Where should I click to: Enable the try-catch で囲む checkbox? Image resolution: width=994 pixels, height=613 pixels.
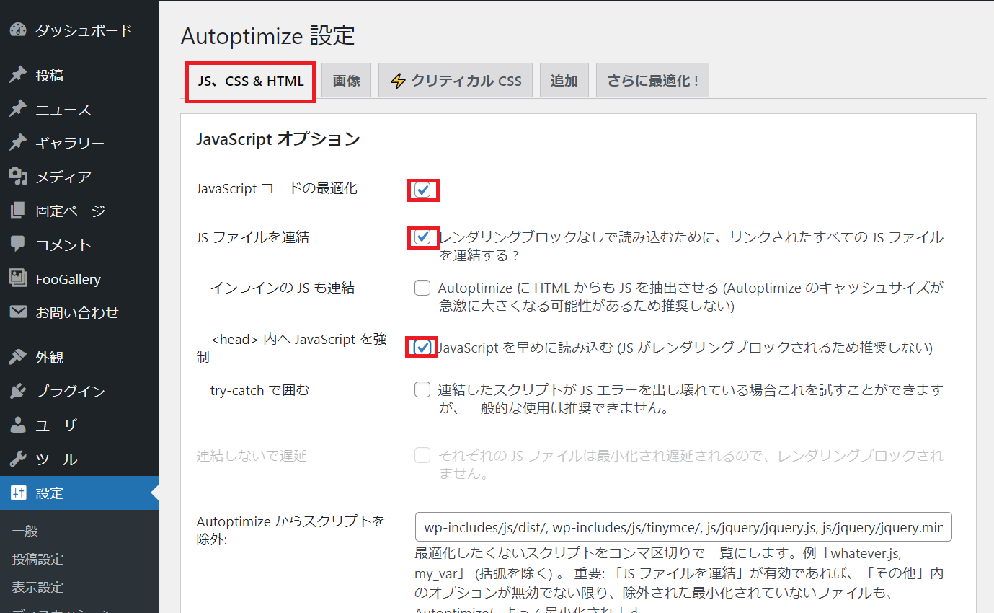click(x=422, y=390)
